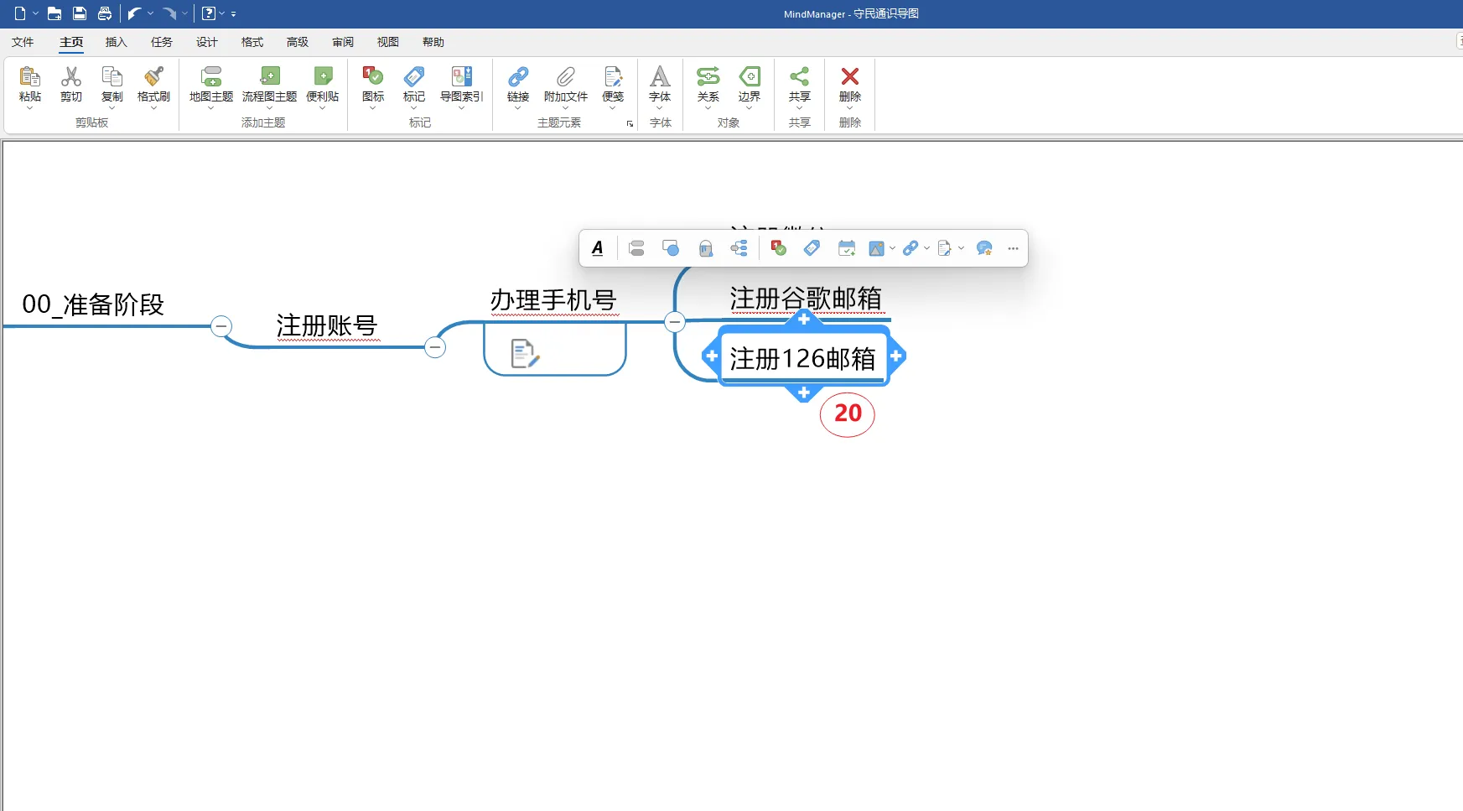Click the more options ellipsis in floating toolbar

tap(1013, 248)
